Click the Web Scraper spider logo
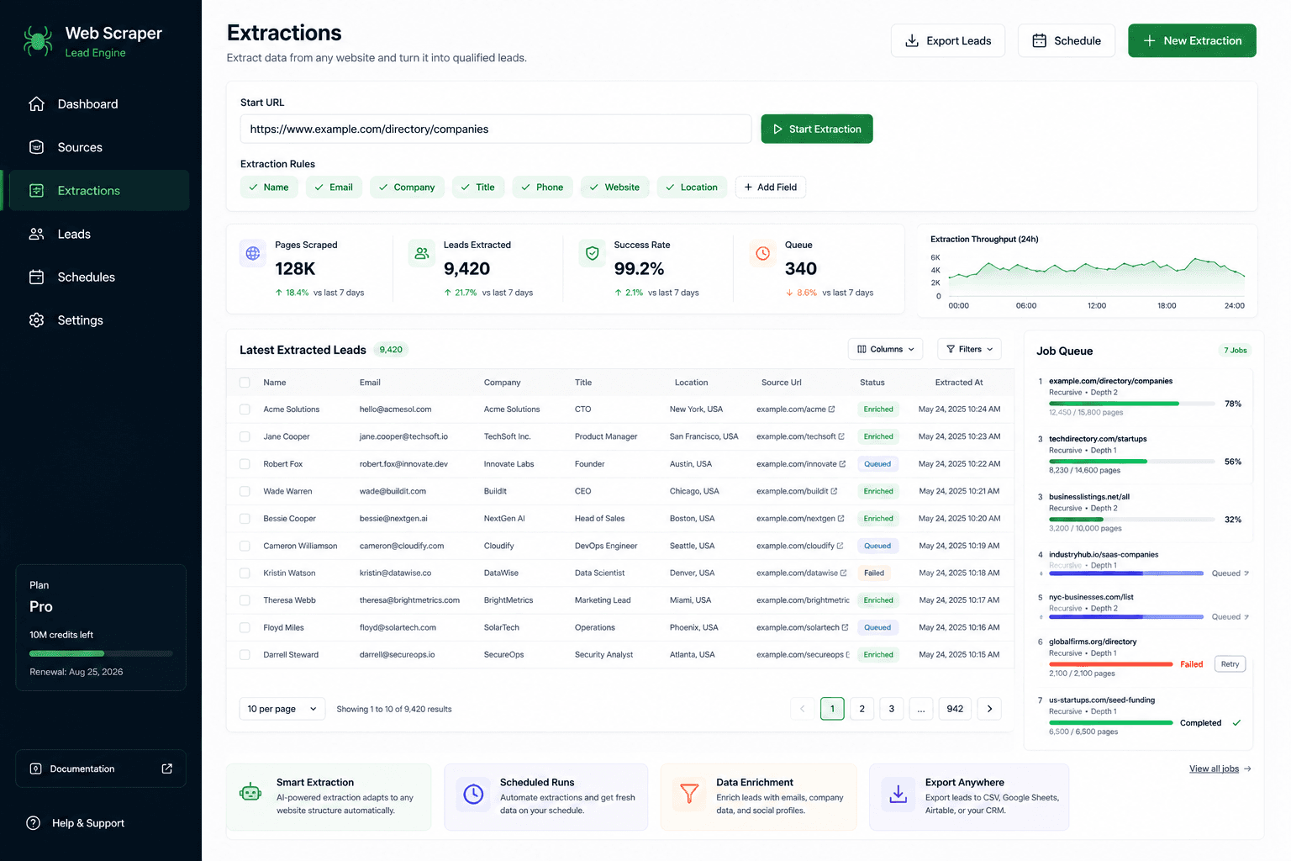The width and height of the screenshot is (1291, 861). click(38, 41)
